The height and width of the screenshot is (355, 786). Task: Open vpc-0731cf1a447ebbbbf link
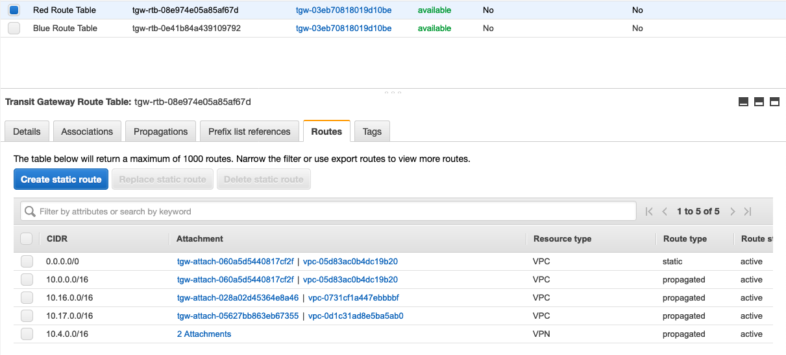[354, 298]
